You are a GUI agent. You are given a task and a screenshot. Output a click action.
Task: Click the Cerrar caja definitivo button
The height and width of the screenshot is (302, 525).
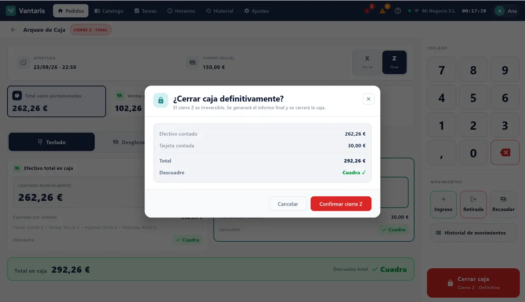tap(473, 283)
